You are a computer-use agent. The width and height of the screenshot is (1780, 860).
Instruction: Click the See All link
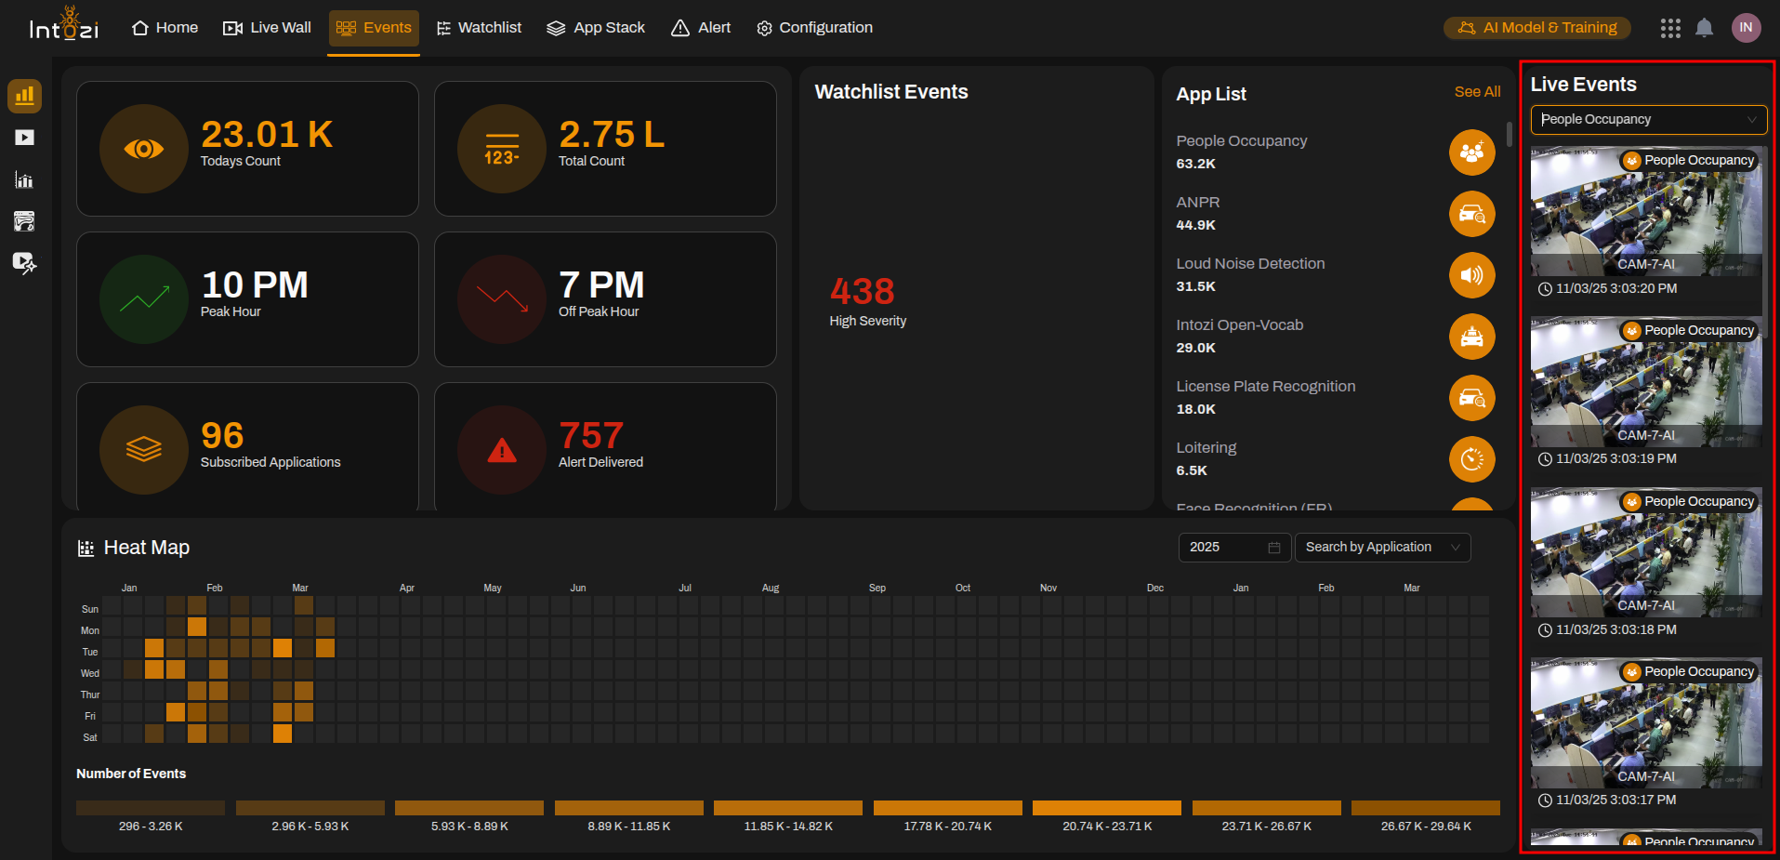point(1477,92)
